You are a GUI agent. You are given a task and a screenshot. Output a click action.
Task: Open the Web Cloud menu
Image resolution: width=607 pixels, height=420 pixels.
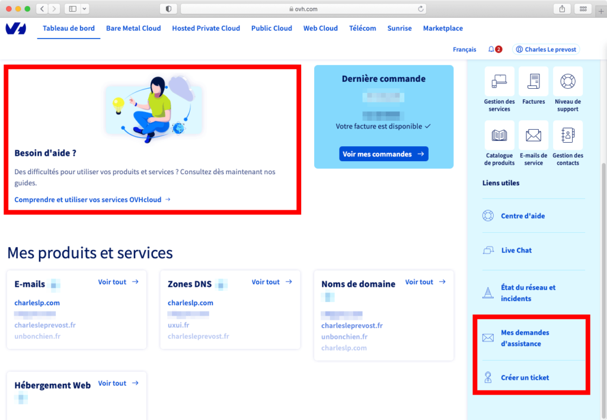320,28
